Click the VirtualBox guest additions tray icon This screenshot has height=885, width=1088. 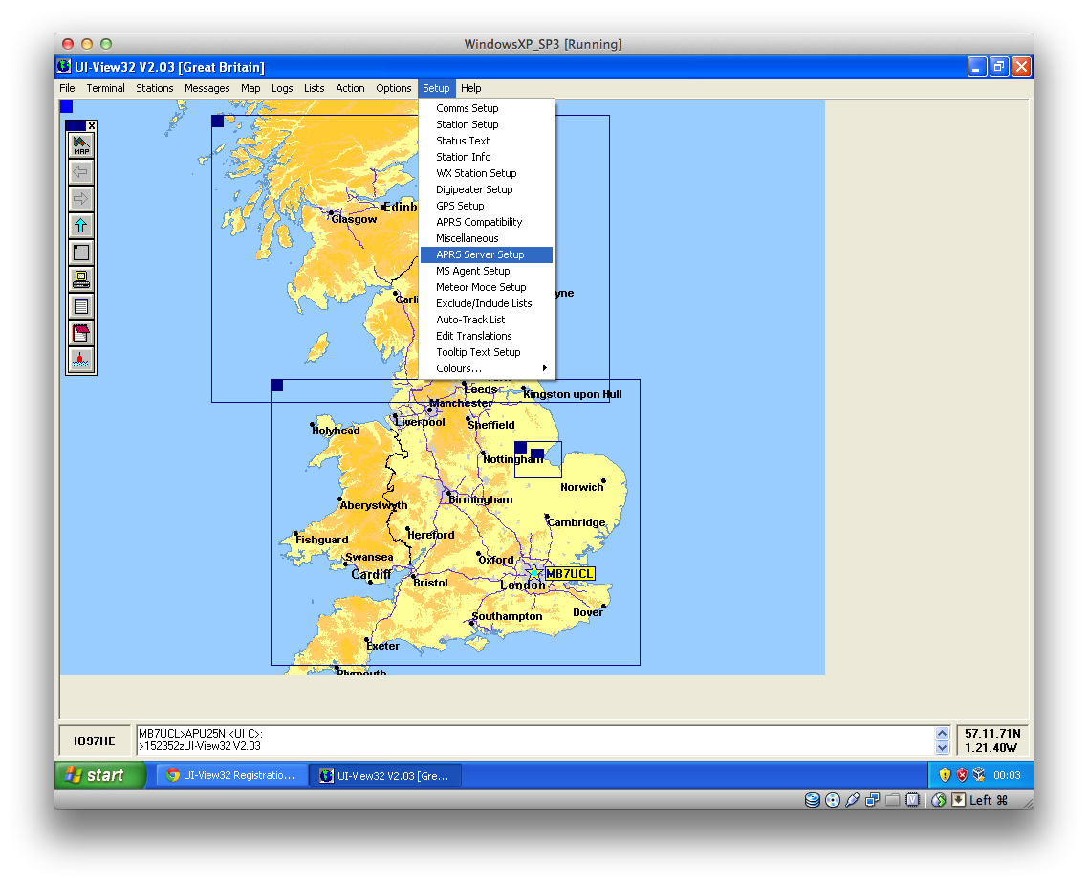(979, 775)
